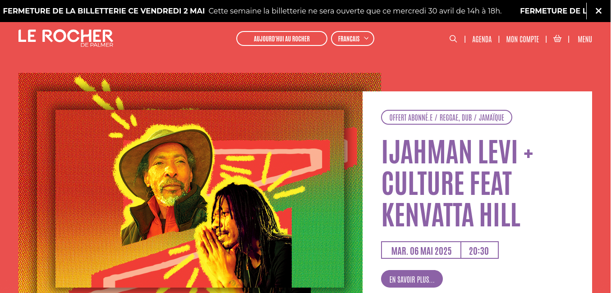
Task: Click the billetterie opening hours notice text
Action: (x=355, y=11)
